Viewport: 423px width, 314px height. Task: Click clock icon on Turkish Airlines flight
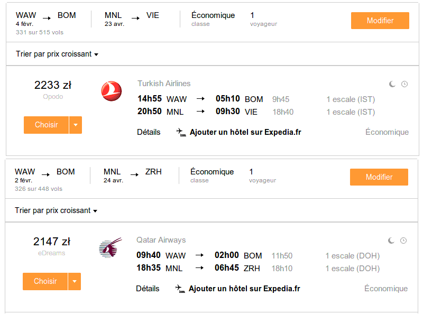[x=404, y=84]
